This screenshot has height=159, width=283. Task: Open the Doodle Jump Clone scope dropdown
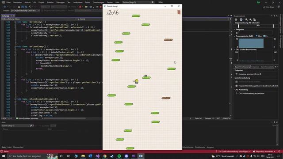click(39, 19)
